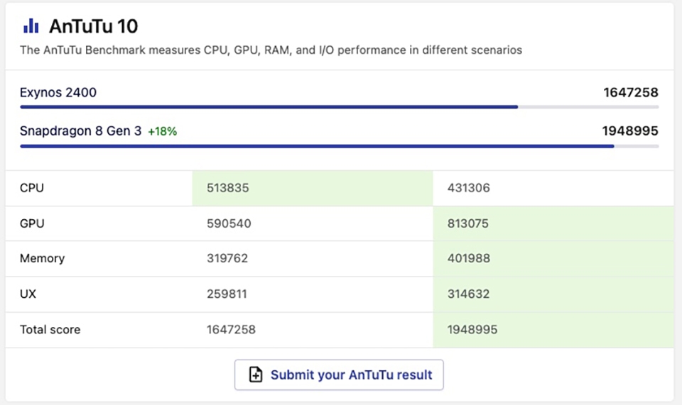Click the Total score row label

50,329
